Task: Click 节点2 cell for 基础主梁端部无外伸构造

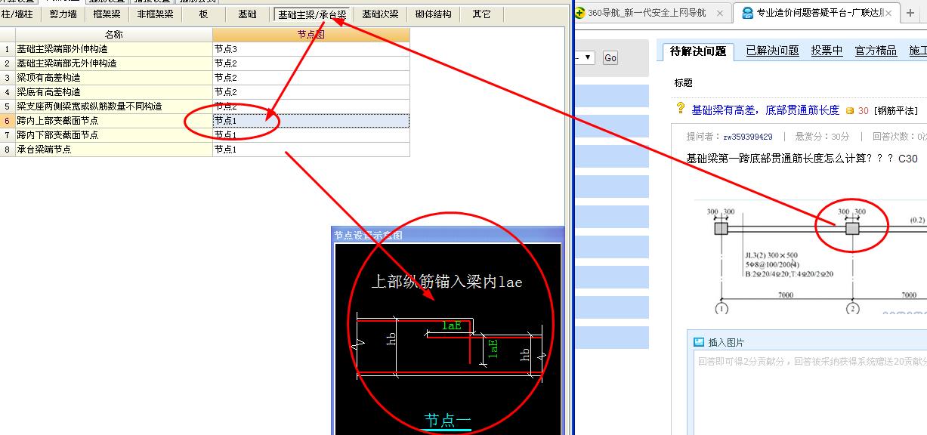Action: 311,63
